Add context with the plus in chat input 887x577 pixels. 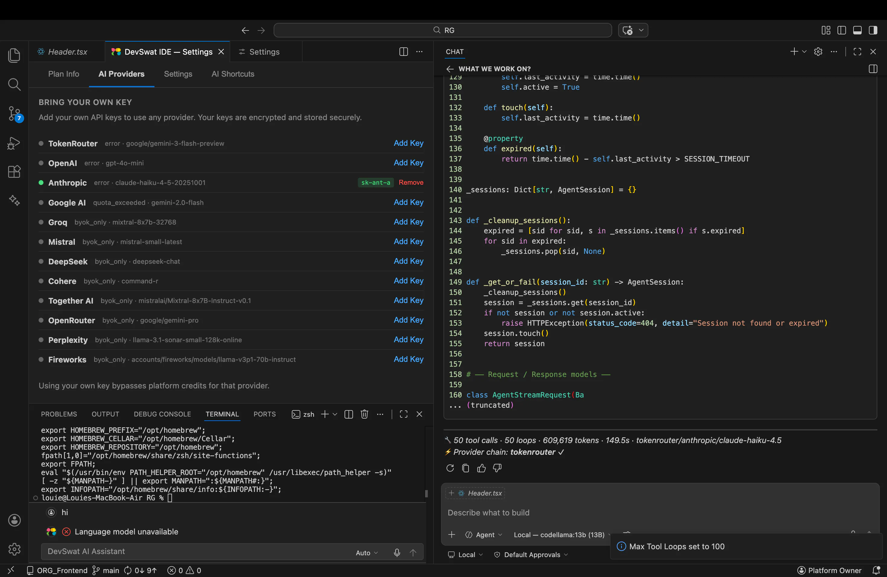[452, 534]
